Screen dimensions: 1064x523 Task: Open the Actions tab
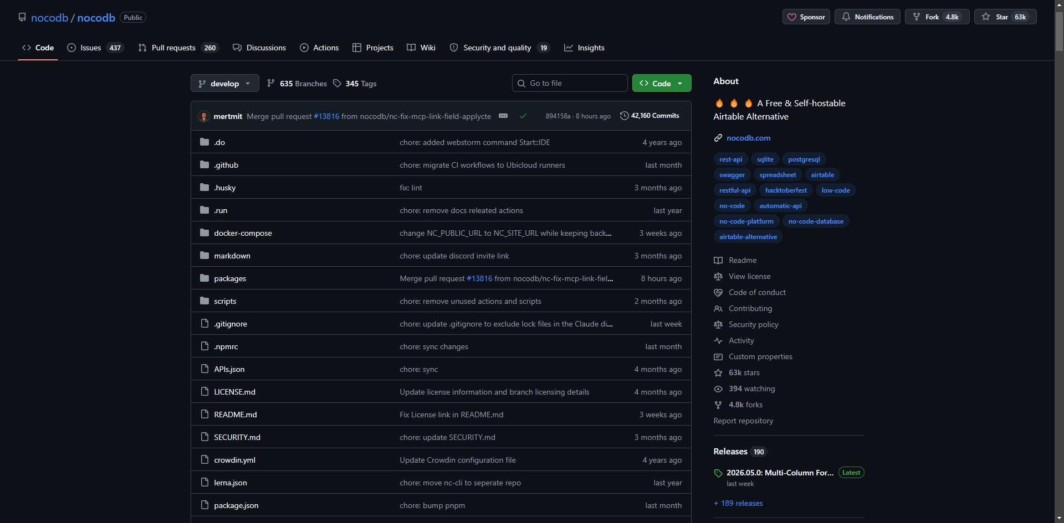coord(319,48)
